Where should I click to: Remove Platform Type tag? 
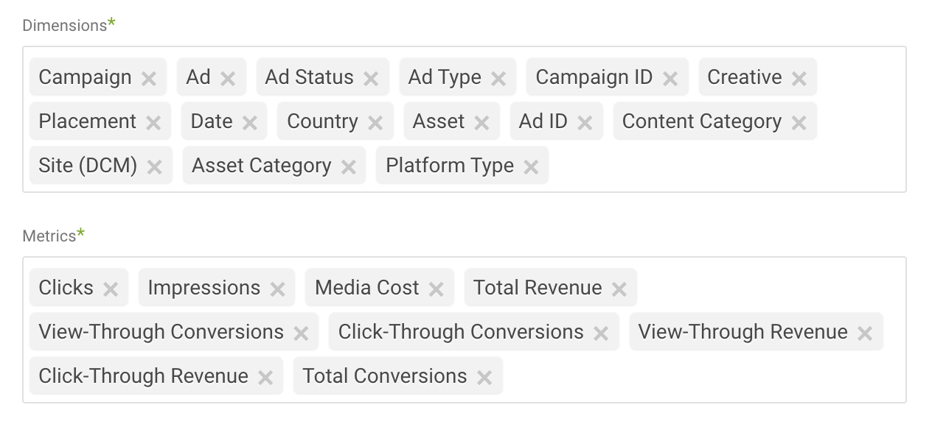click(531, 167)
